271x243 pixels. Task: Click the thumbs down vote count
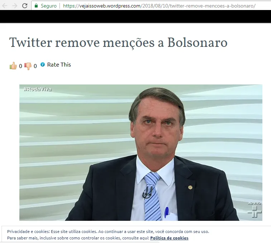coord(35,66)
